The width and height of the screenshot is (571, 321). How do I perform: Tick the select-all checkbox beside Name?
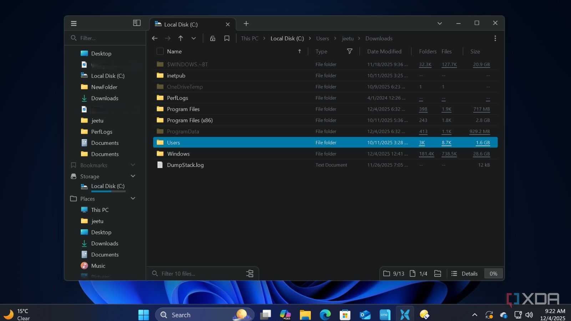[x=160, y=51]
